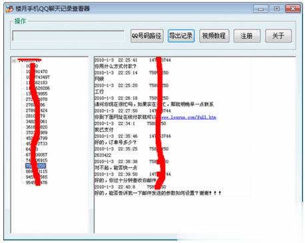The image size is (305, 243).
Task: Select the redacted root account node in the tree
Action: (x=29, y=60)
